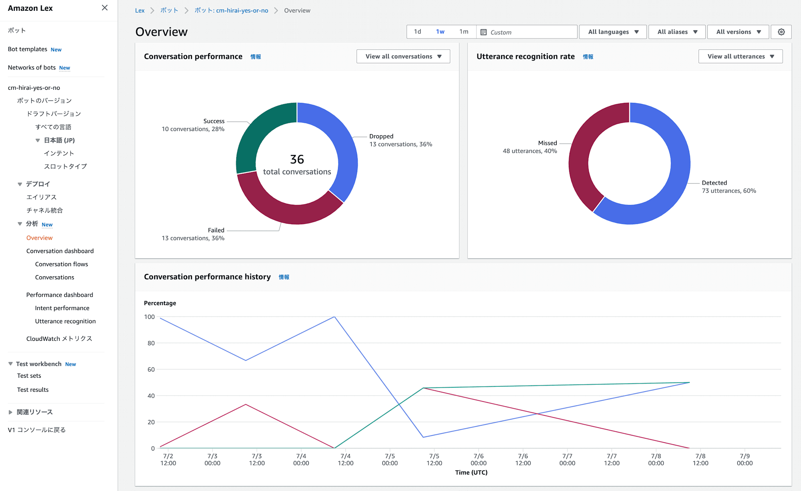Open the settings gear icon
This screenshot has height=491, width=801.
(x=781, y=32)
